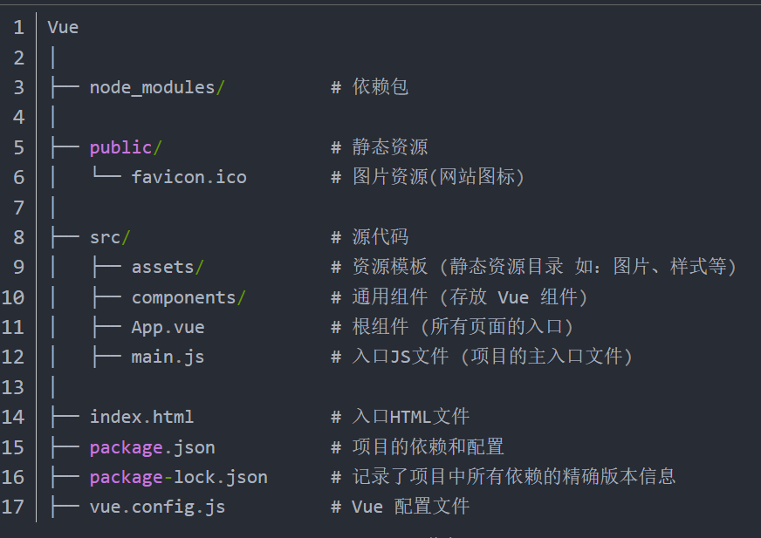Click the package.json file name
Screen dimensions: 761x538
153,448
